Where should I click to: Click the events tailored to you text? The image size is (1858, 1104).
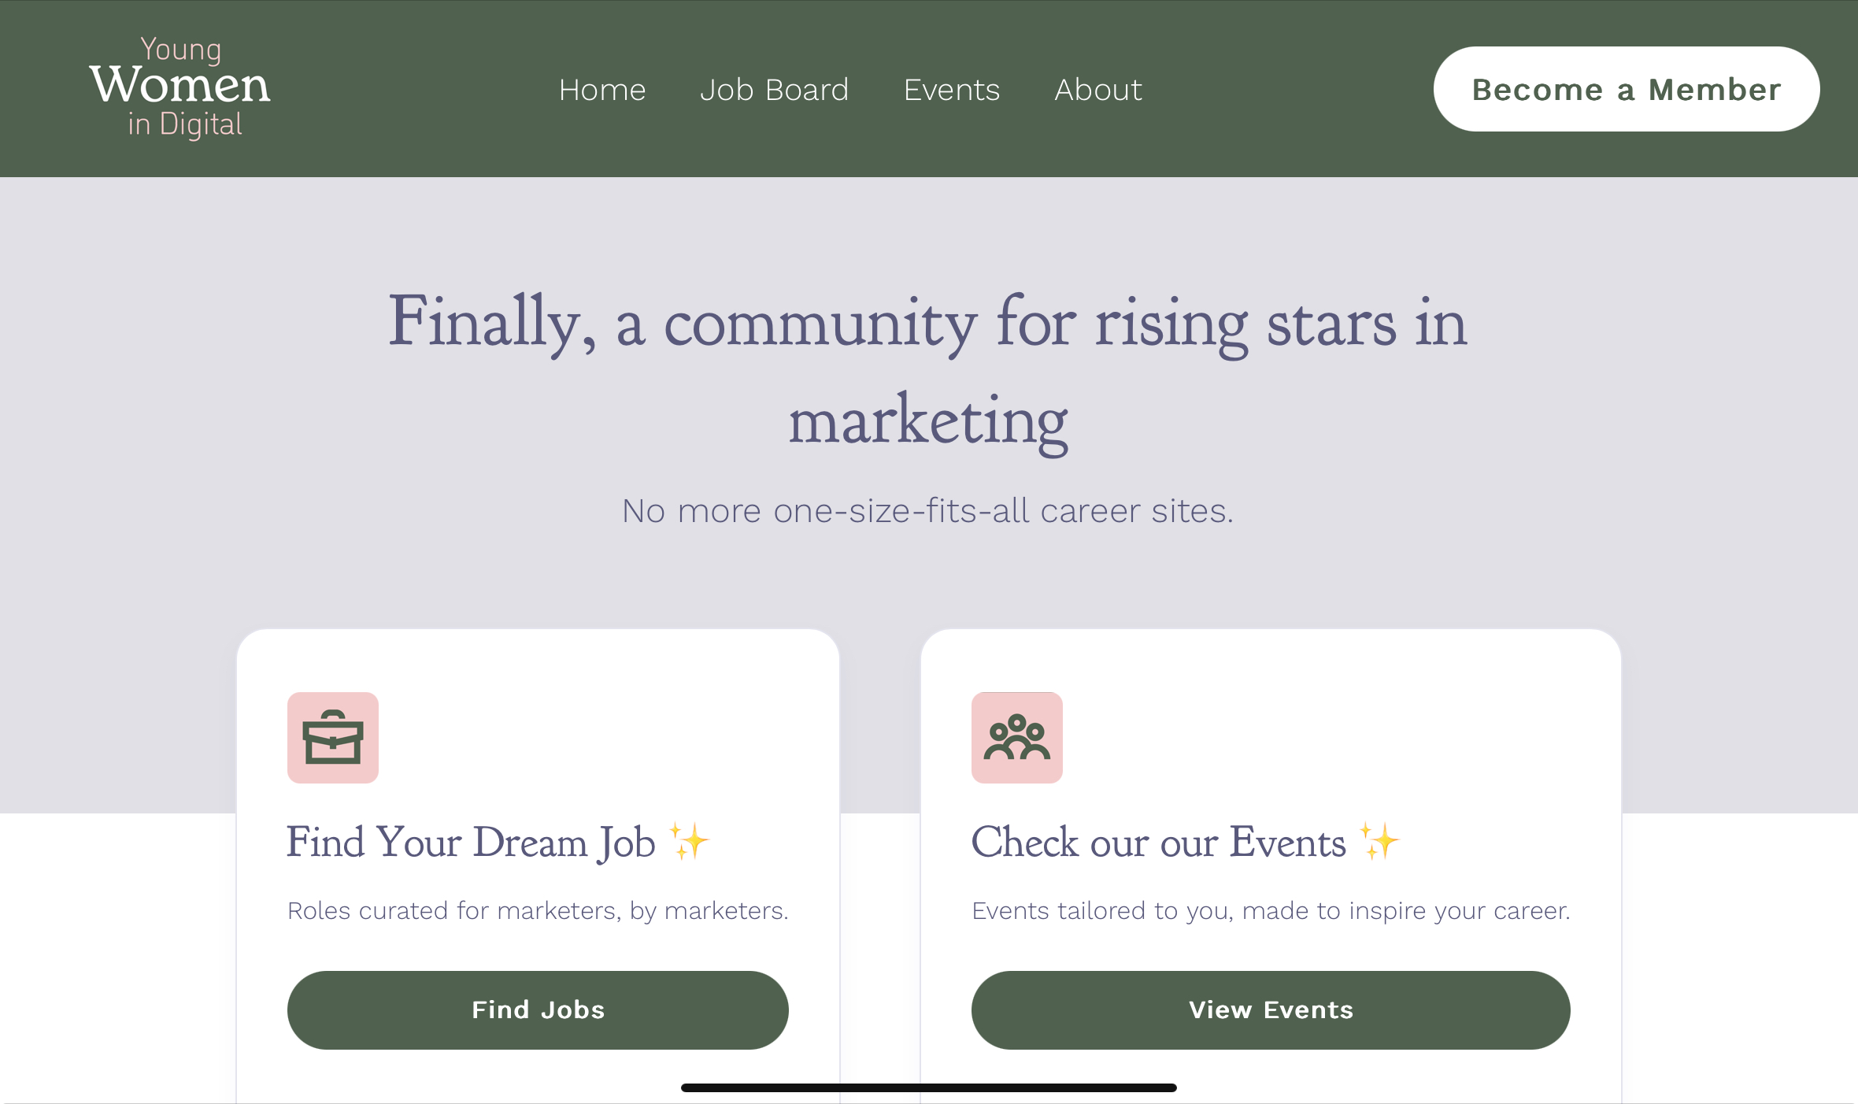pos(1271,911)
